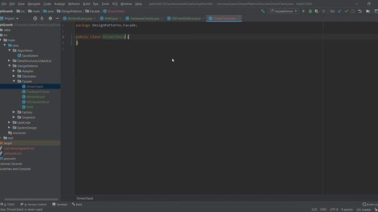This screenshot has width=378, height=212.
Task: Switch to the RAM.java tab
Action: click(x=110, y=18)
